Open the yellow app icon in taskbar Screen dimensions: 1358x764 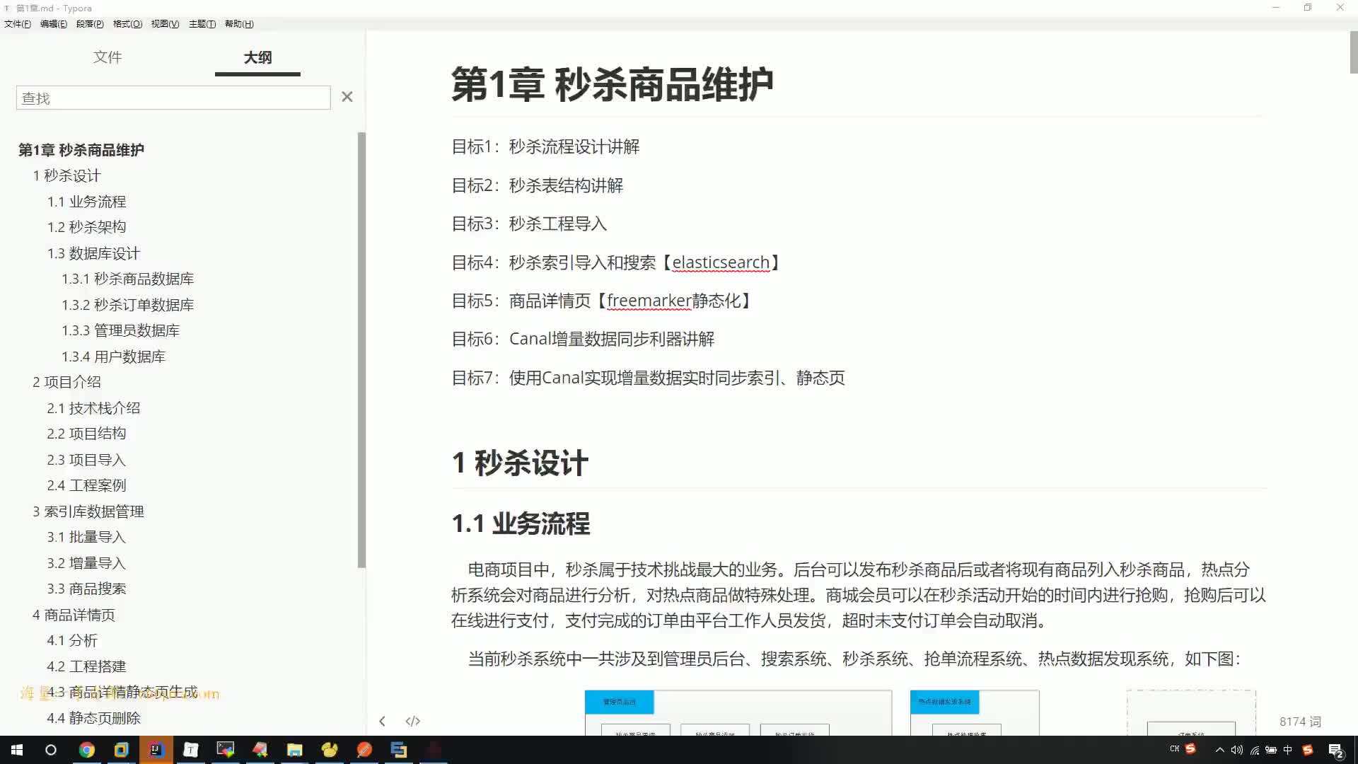(x=330, y=750)
